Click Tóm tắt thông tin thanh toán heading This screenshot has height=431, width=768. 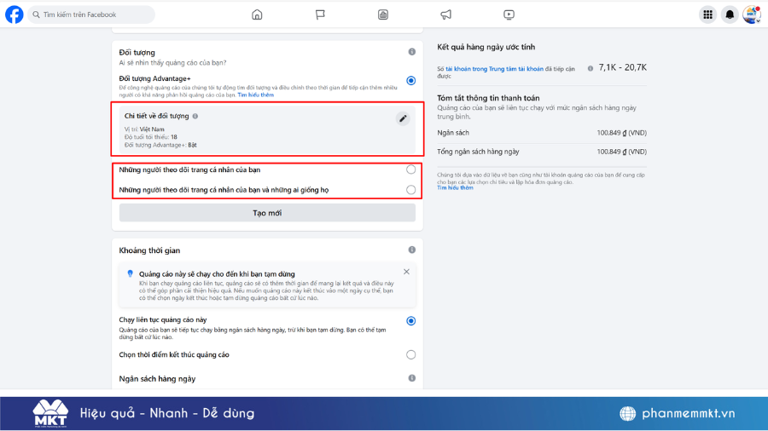coord(488,98)
